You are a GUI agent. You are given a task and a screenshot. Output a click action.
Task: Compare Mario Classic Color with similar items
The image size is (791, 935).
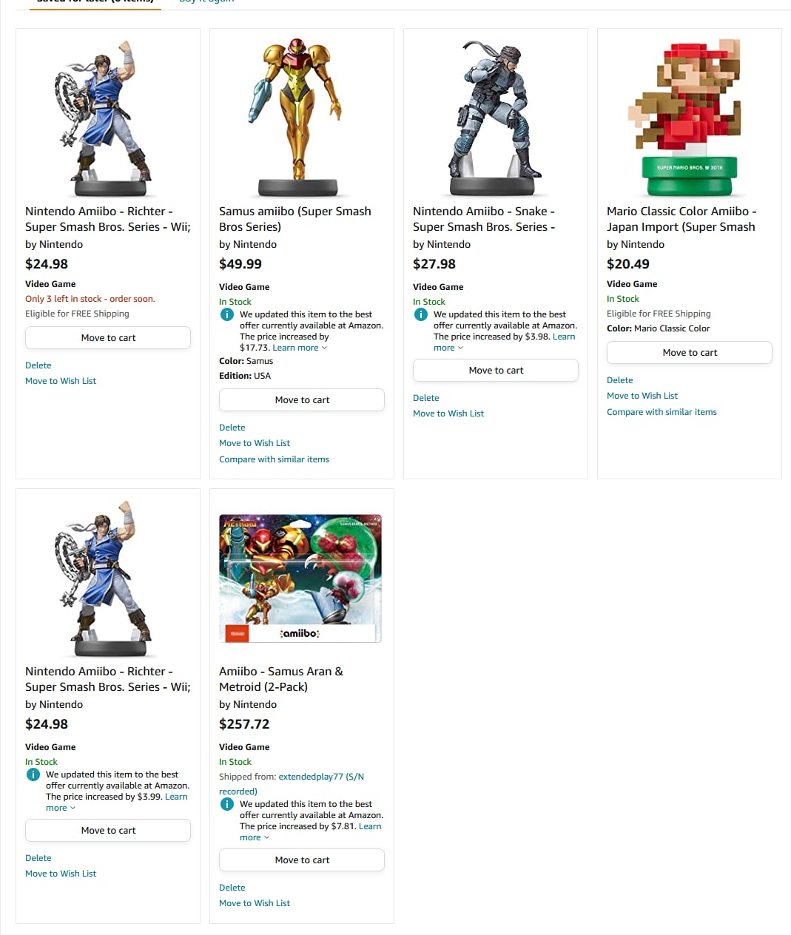click(x=662, y=412)
